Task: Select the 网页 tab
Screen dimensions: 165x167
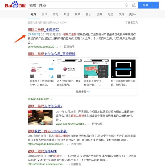Action: coord(33,14)
